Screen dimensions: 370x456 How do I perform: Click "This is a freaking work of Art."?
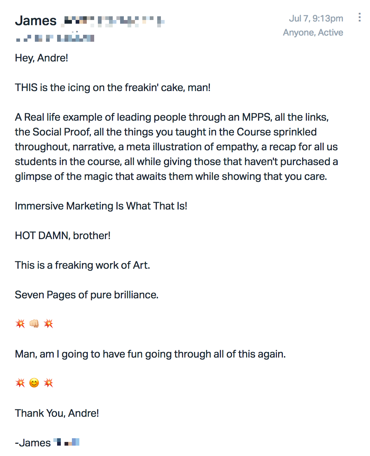(x=82, y=265)
